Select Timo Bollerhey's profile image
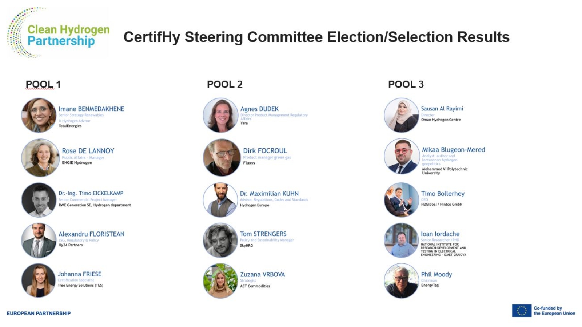Image resolution: width=582 pixels, height=327 pixels. point(402,200)
